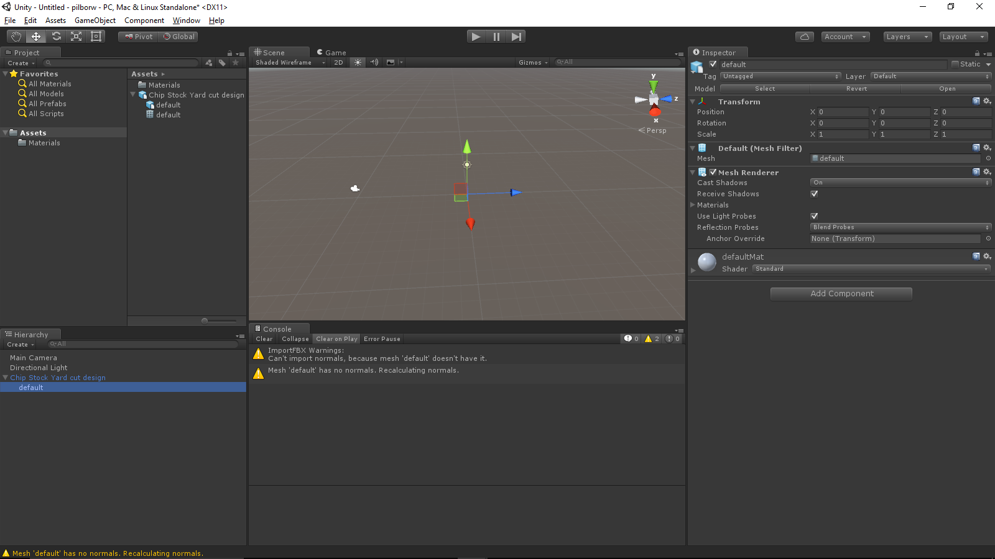995x559 pixels.
Task: Toggle the default object active checkbox
Action: coord(713,64)
